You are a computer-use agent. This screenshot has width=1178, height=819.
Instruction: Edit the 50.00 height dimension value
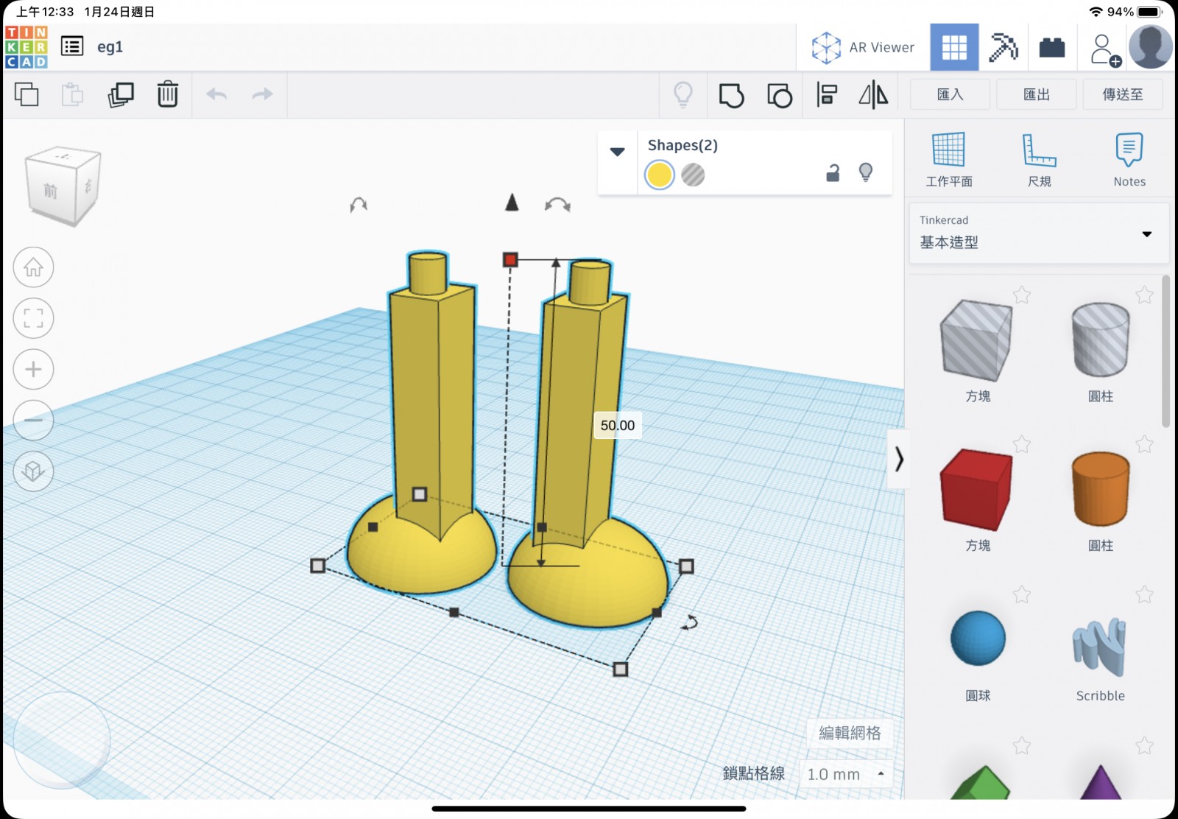click(x=618, y=426)
